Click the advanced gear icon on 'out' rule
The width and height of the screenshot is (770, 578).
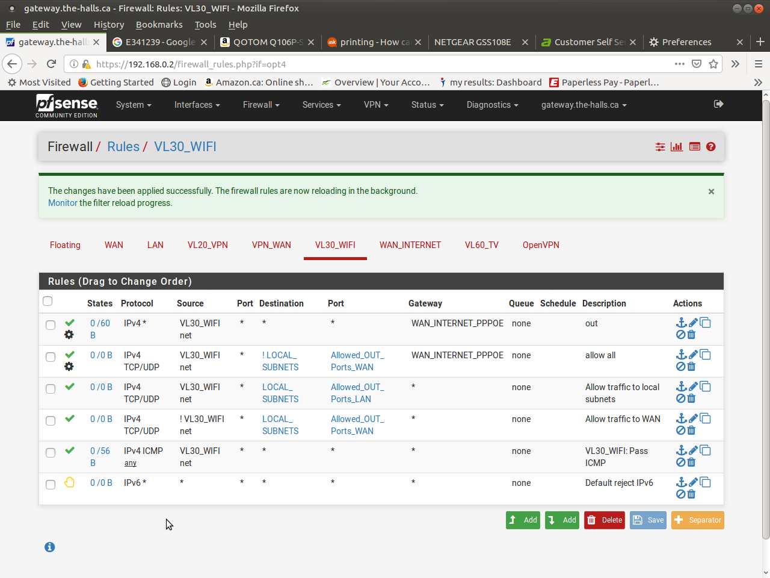click(69, 335)
